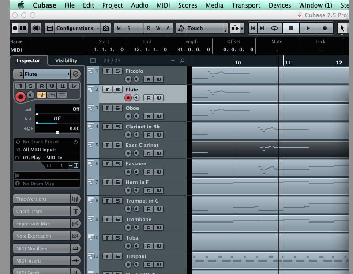Expand the MIDI Inserts section
The height and width of the screenshot is (274, 353).
41,261
